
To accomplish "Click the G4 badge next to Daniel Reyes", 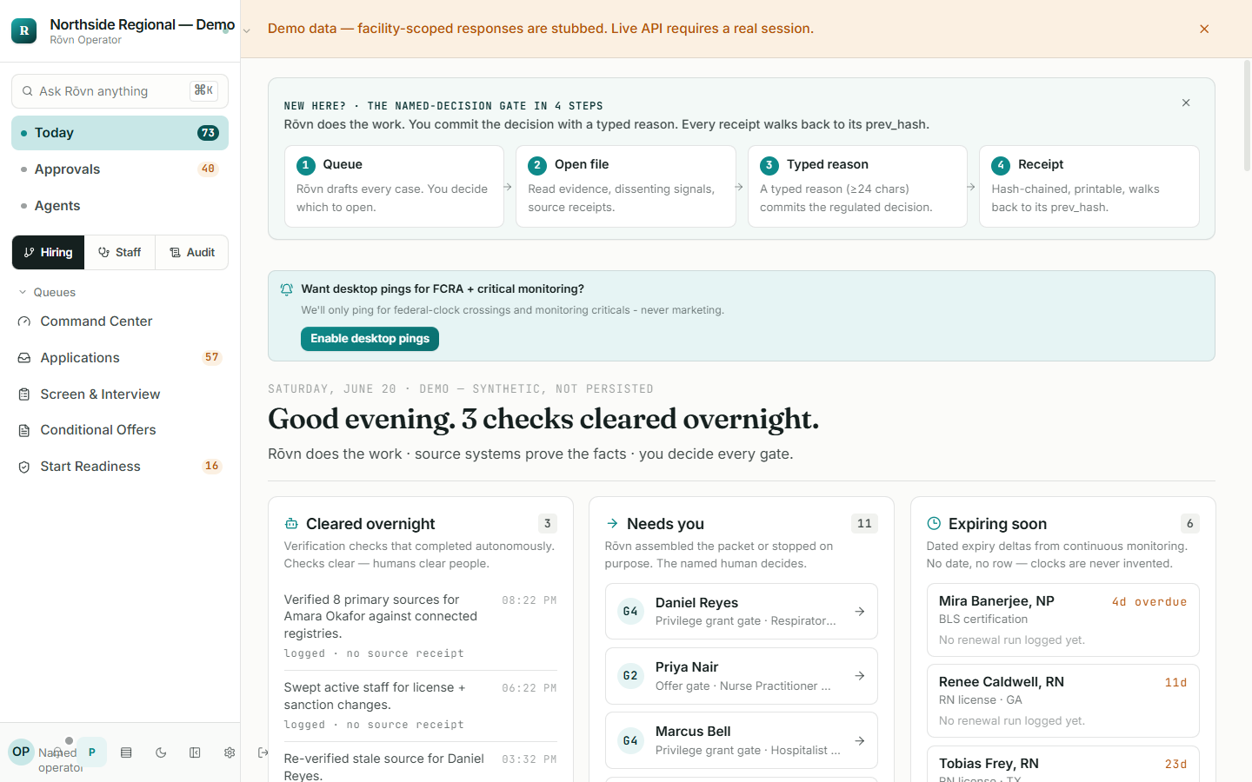I will tap(630, 612).
